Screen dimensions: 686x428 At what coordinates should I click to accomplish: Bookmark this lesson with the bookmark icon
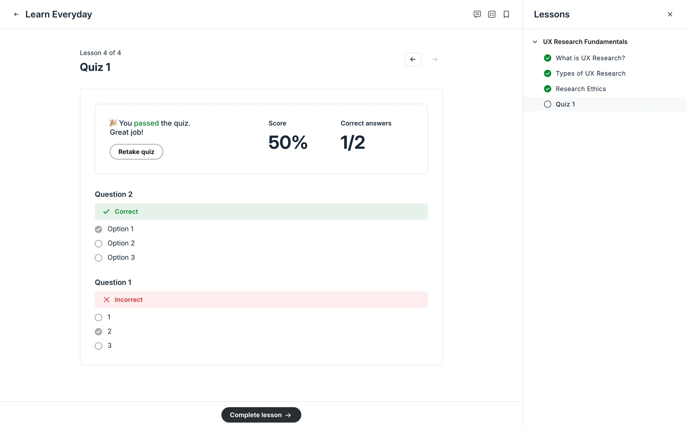click(506, 14)
